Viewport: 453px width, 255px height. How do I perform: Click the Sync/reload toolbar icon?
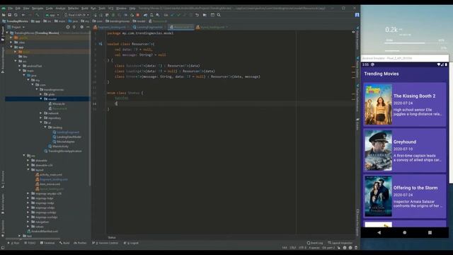[x=16, y=15]
